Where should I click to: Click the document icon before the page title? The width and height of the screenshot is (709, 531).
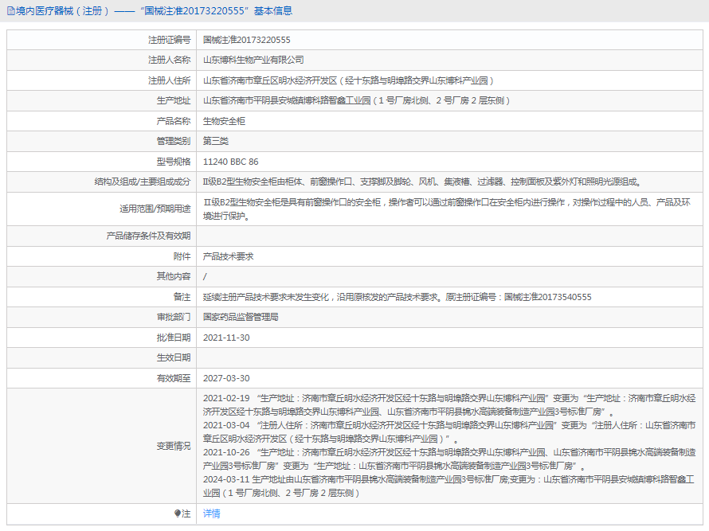click(x=10, y=11)
